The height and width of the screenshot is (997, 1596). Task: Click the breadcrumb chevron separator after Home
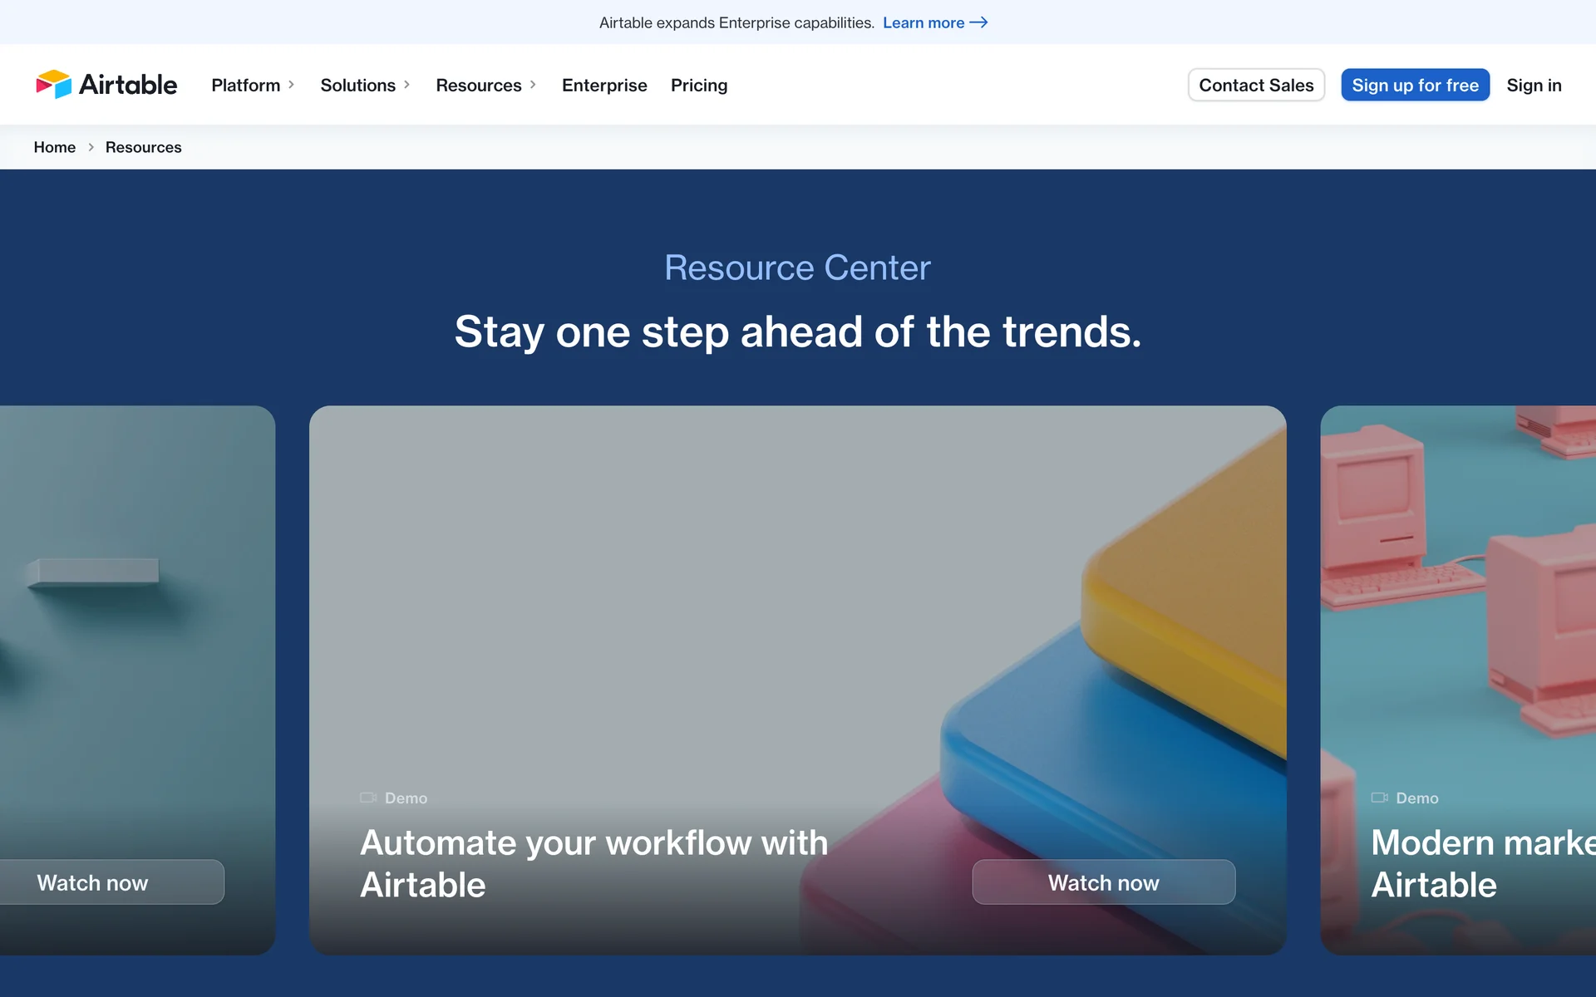point(91,147)
